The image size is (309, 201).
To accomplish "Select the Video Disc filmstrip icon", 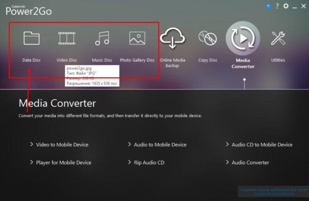I will [x=67, y=39].
